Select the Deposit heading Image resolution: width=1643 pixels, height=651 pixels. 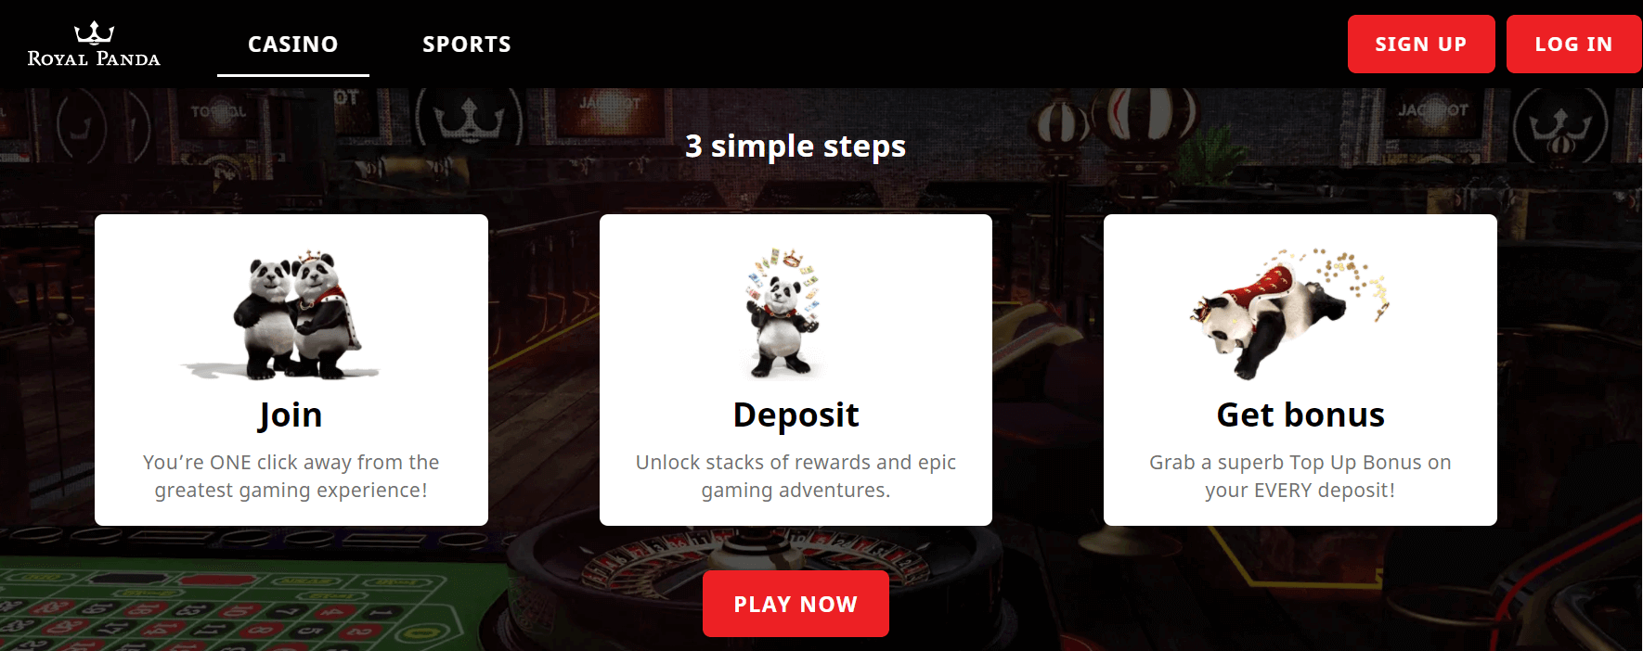[x=796, y=415]
